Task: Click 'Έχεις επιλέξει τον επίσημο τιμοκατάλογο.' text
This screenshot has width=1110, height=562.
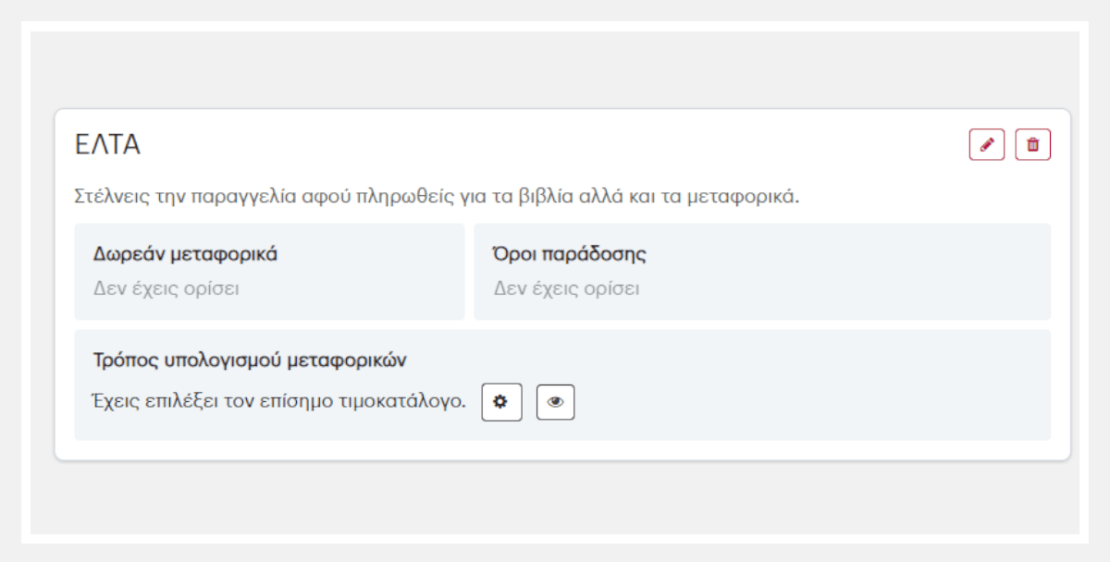Action: (x=279, y=402)
